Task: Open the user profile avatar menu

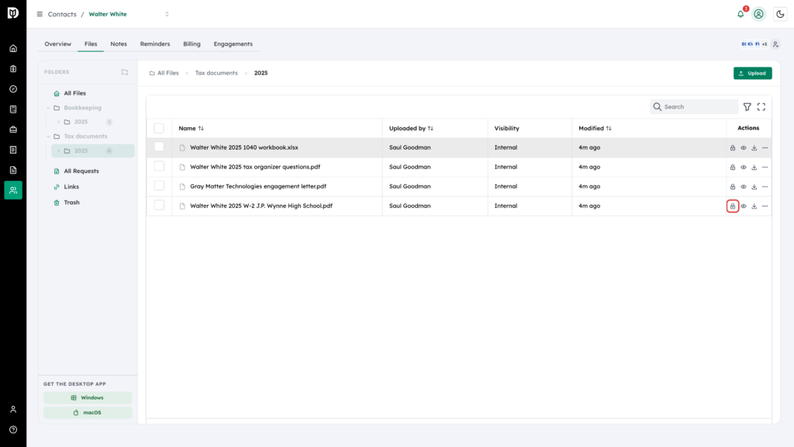Action: [x=758, y=14]
